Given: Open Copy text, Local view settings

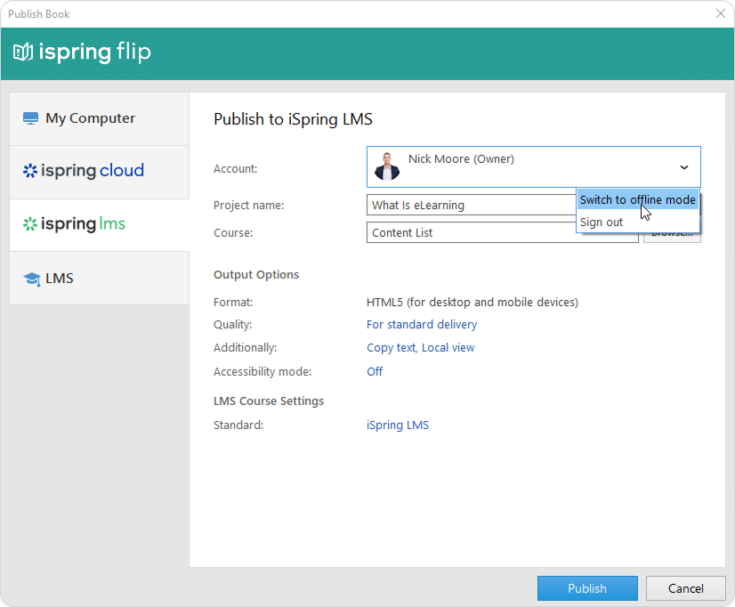Looking at the screenshot, I should (x=420, y=348).
